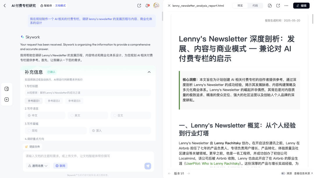
Task: Select 英文 as writing language
Action: click(x=88, y=115)
